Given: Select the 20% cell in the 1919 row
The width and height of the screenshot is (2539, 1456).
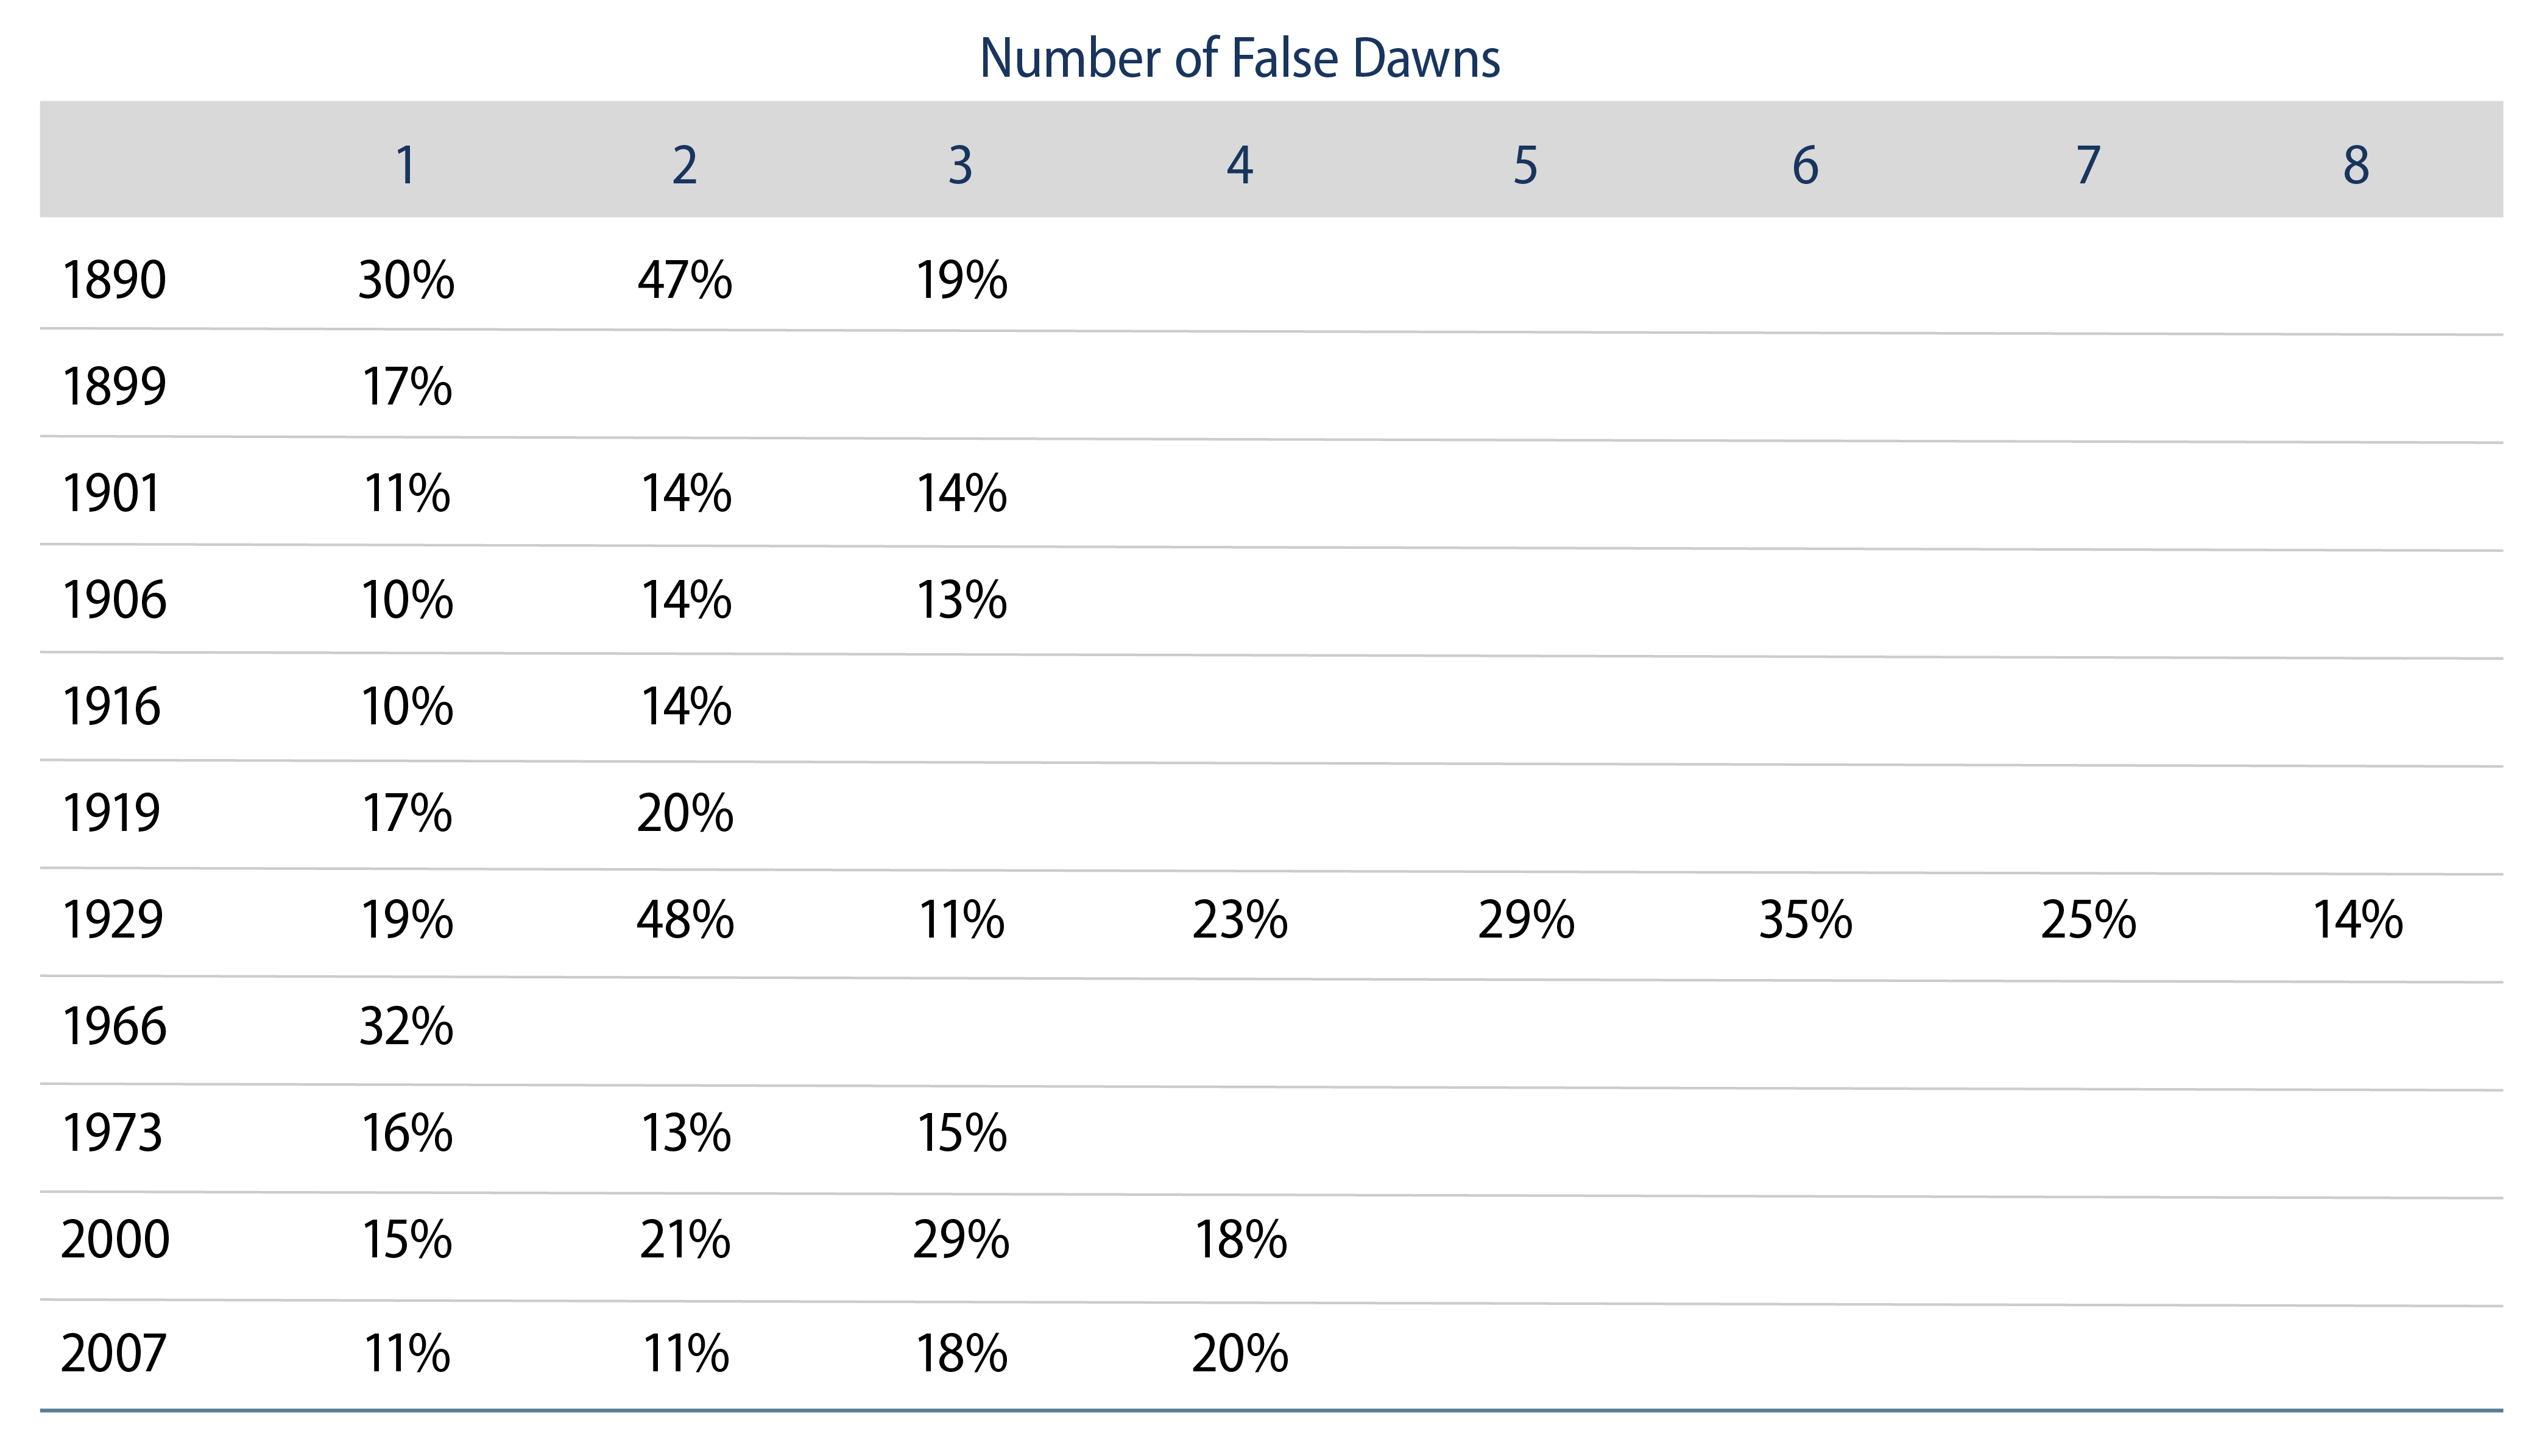Looking at the screenshot, I should click(x=685, y=814).
